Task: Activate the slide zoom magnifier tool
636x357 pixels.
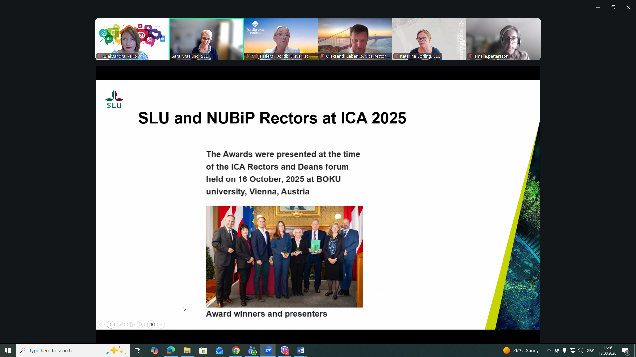Action: (x=141, y=325)
